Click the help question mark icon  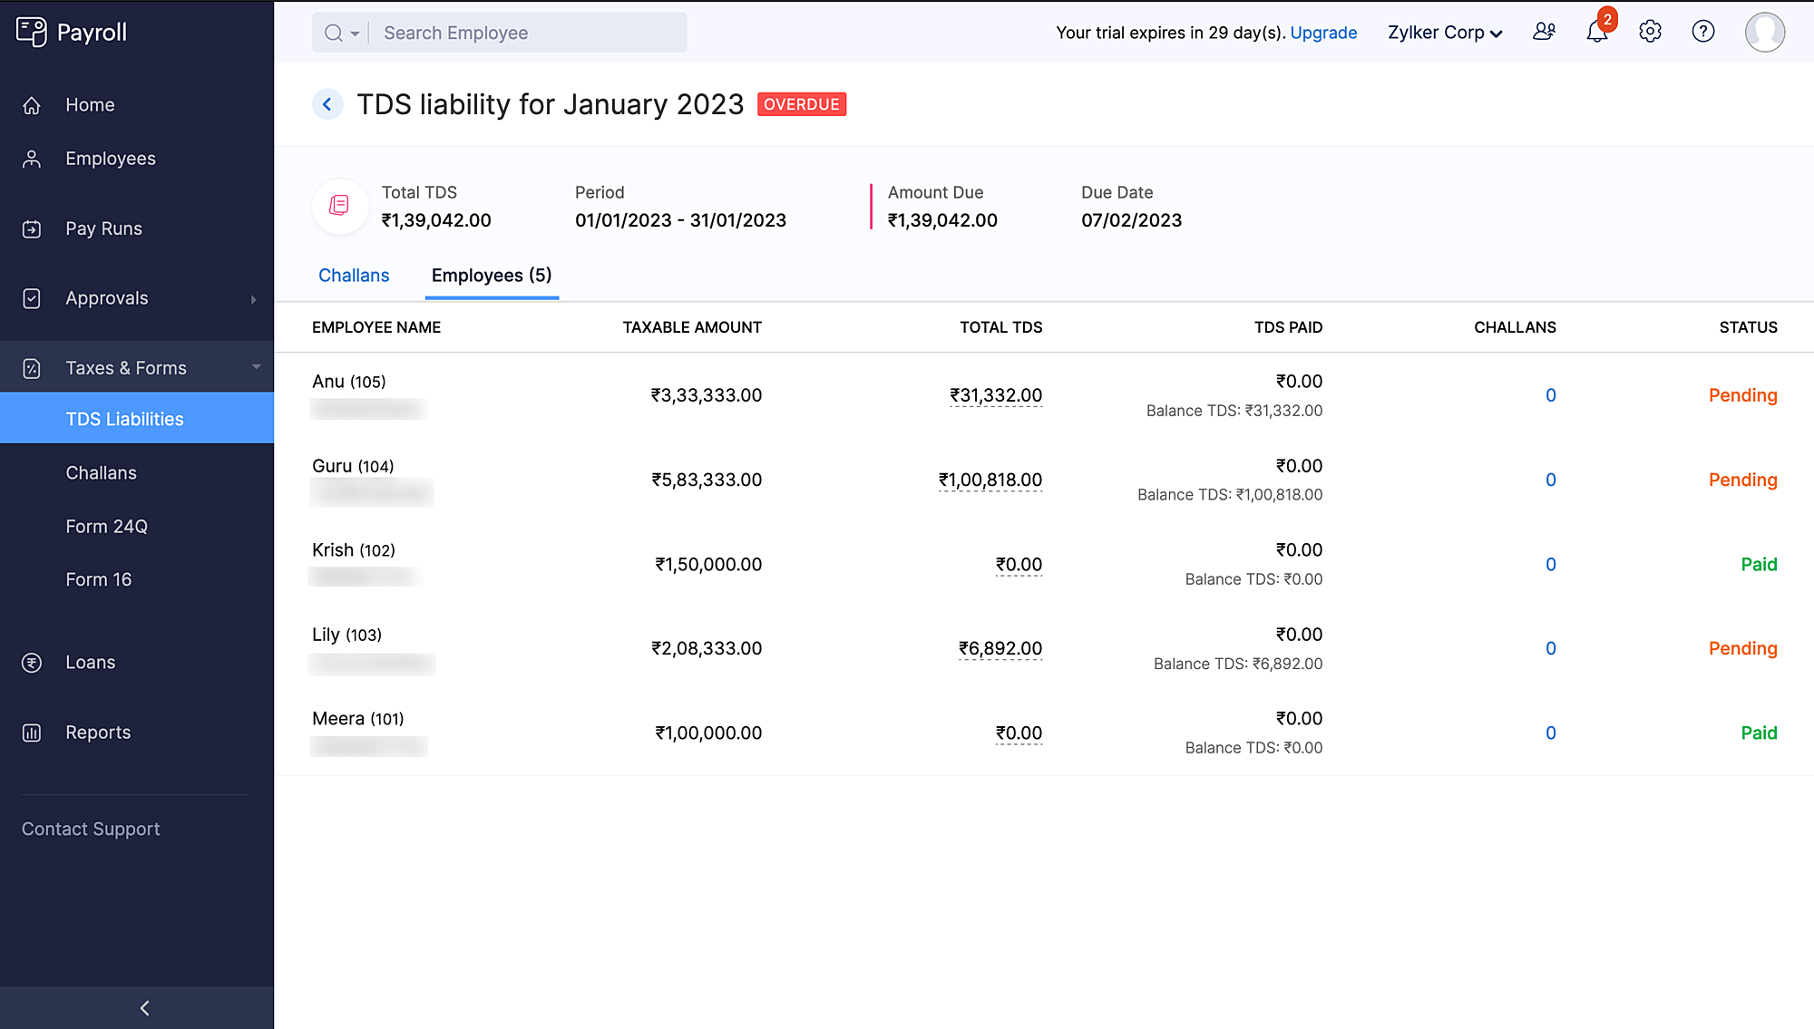pos(1703,32)
